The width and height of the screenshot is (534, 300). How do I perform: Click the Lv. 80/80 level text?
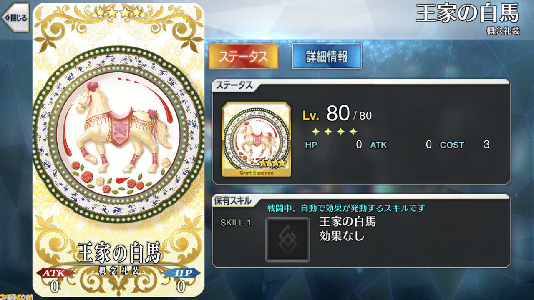337,113
